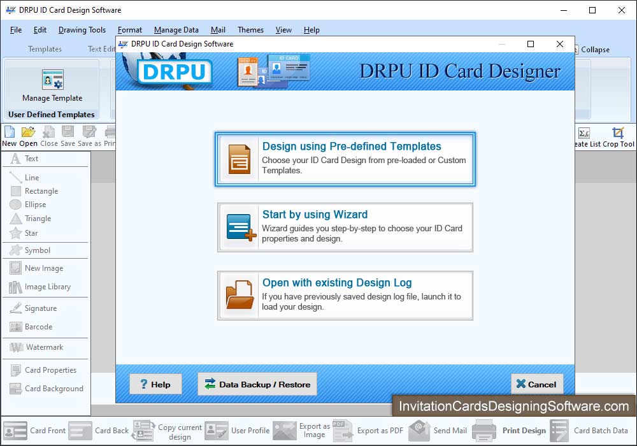Insert a Barcode element

(31, 327)
